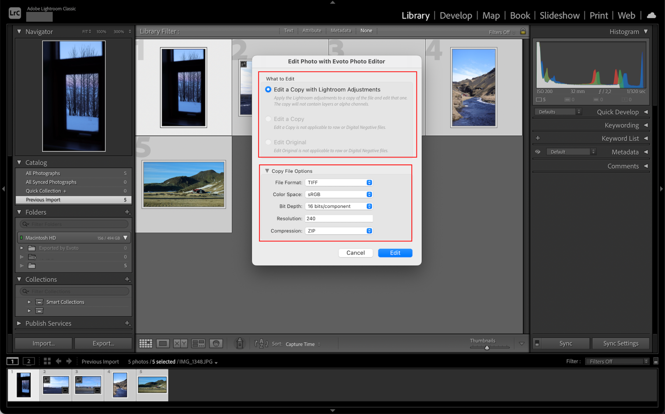Open filmstrip grid view icon
The height and width of the screenshot is (414, 665).
(x=47, y=361)
